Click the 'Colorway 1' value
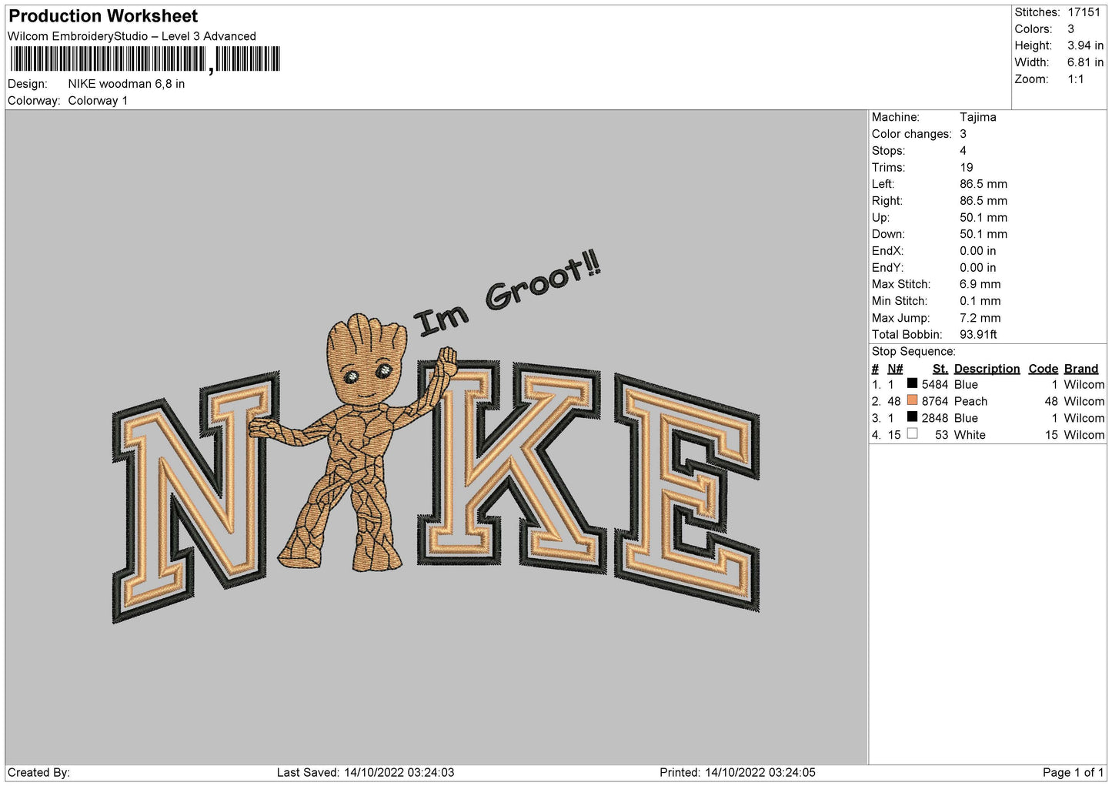This screenshot has height=786, width=1112. (x=98, y=101)
